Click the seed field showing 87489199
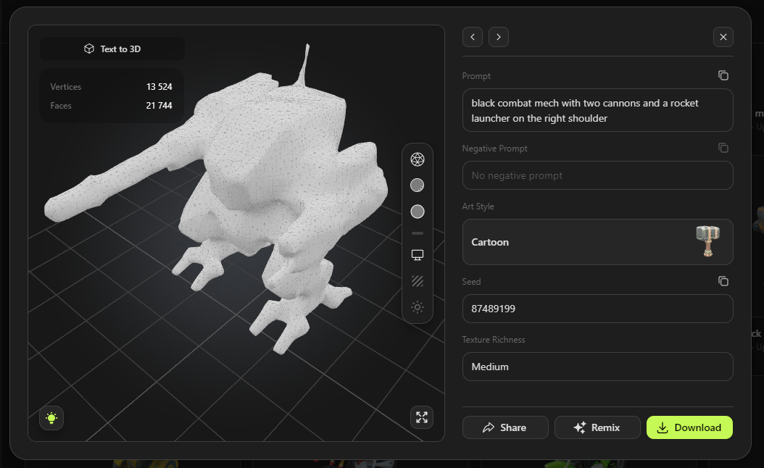Image resolution: width=764 pixels, height=468 pixels. pos(597,309)
